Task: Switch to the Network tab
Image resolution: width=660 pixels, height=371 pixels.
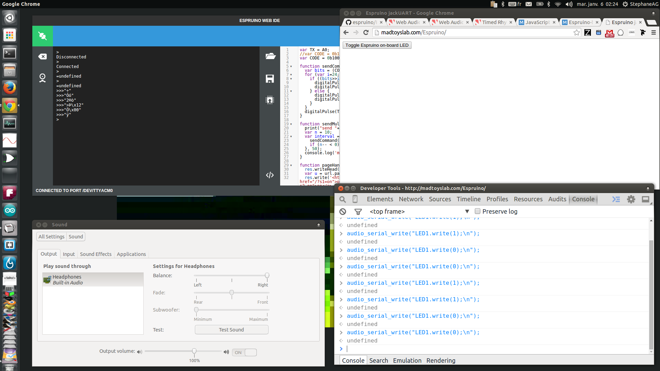Action: (411, 199)
